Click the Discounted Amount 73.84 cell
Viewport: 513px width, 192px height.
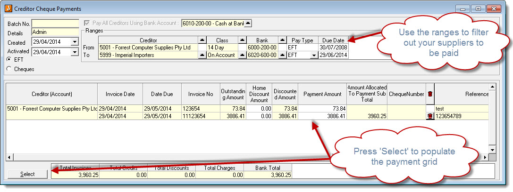click(x=285, y=109)
